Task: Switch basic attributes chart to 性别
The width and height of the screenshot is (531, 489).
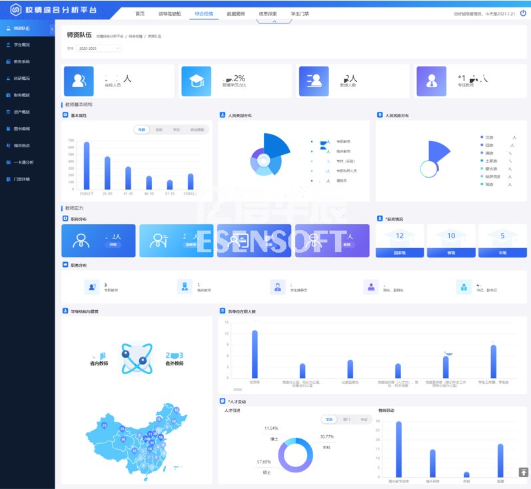Action: click(159, 130)
